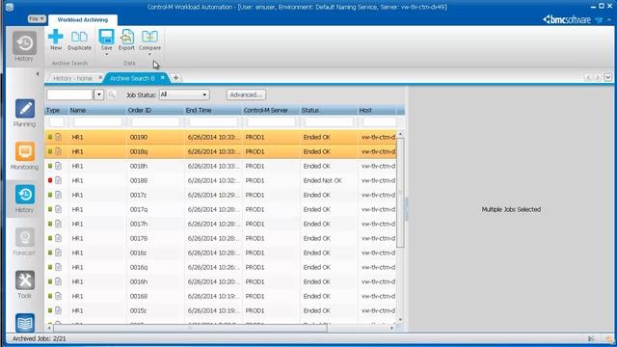
Task: Sort by the Order ID column header
Action: (x=155, y=110)
